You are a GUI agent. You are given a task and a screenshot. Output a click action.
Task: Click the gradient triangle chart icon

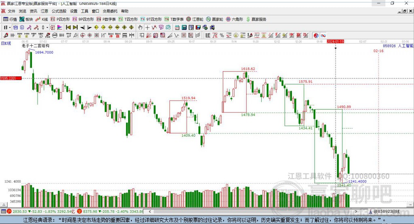60,27
